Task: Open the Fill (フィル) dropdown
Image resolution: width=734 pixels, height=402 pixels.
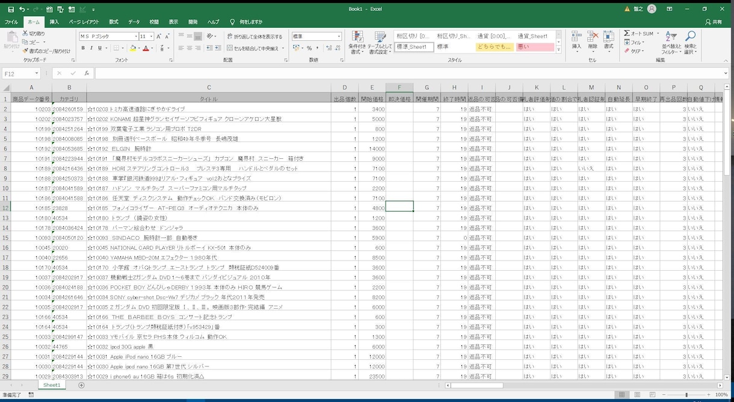Action: point(635,43)
